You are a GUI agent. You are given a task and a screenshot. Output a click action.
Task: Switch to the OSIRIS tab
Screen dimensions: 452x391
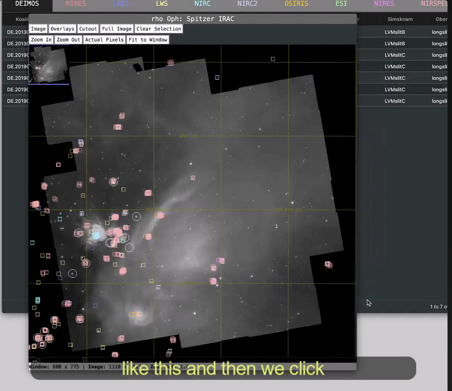296,4
